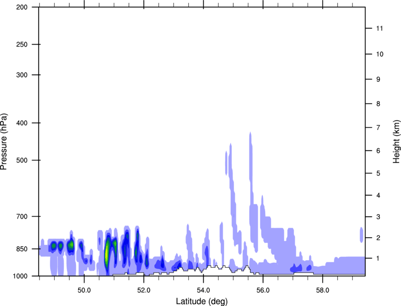
Task: Click the 4 km height label
Action: pos(378,195)
